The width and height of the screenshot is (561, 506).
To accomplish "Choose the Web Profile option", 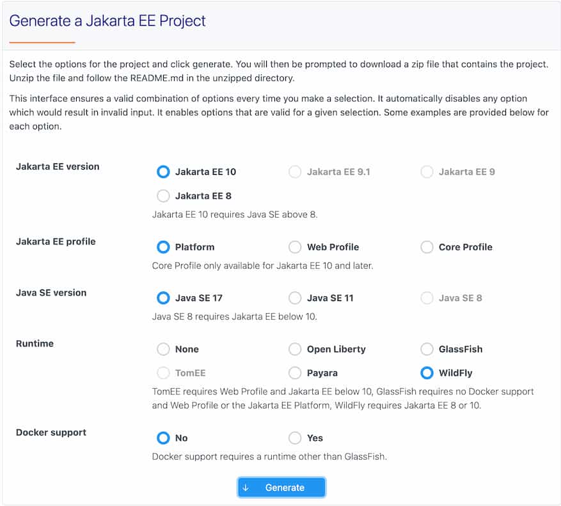I will click(295, 247).
